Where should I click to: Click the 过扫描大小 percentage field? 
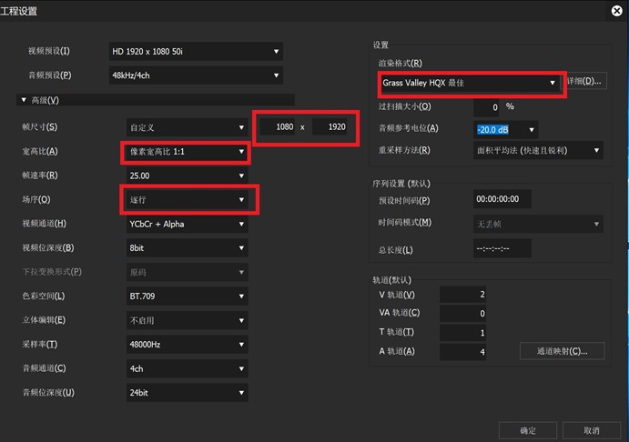(x=485, y=107)
